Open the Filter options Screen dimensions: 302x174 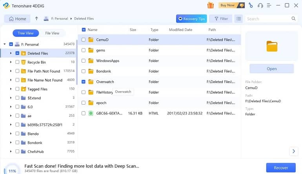pyautogui.click(x=221, y=19)
